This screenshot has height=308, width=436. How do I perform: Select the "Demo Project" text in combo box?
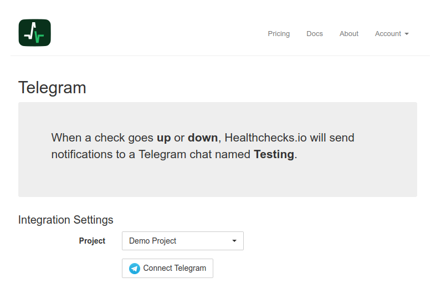point(152,241)
